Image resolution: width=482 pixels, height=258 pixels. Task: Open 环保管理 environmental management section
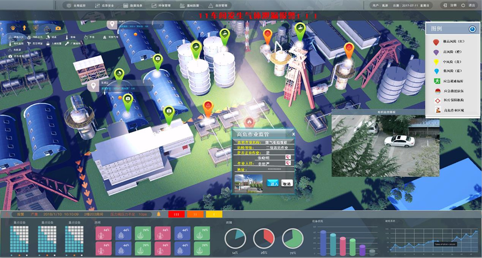(162, 6)
